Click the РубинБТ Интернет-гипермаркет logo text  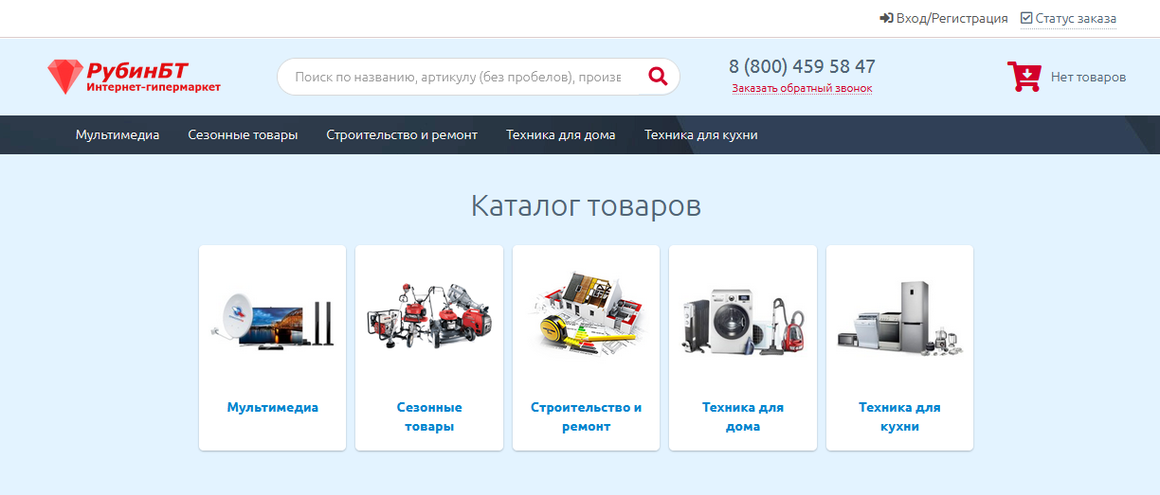click(x=153, y=76)
